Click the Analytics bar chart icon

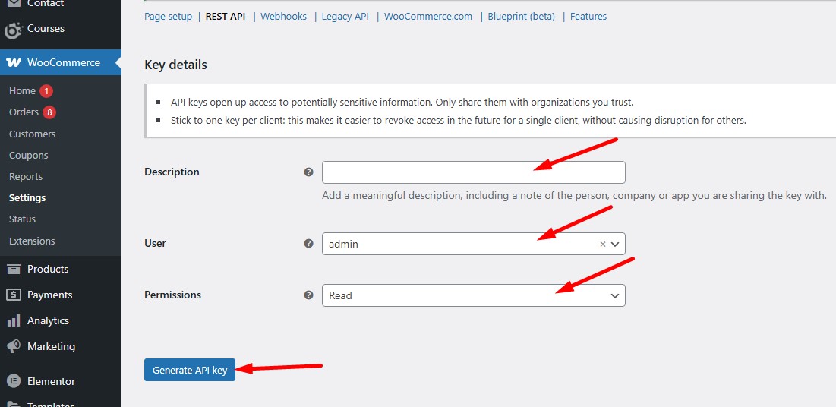point(14,320)
